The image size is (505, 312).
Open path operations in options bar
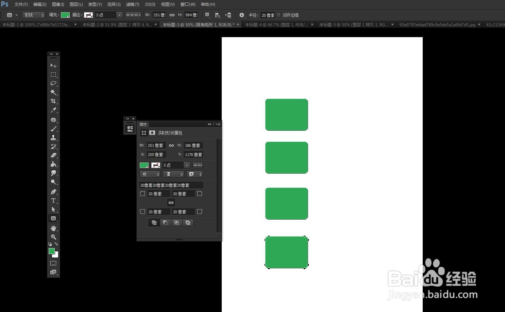(207, 15)
